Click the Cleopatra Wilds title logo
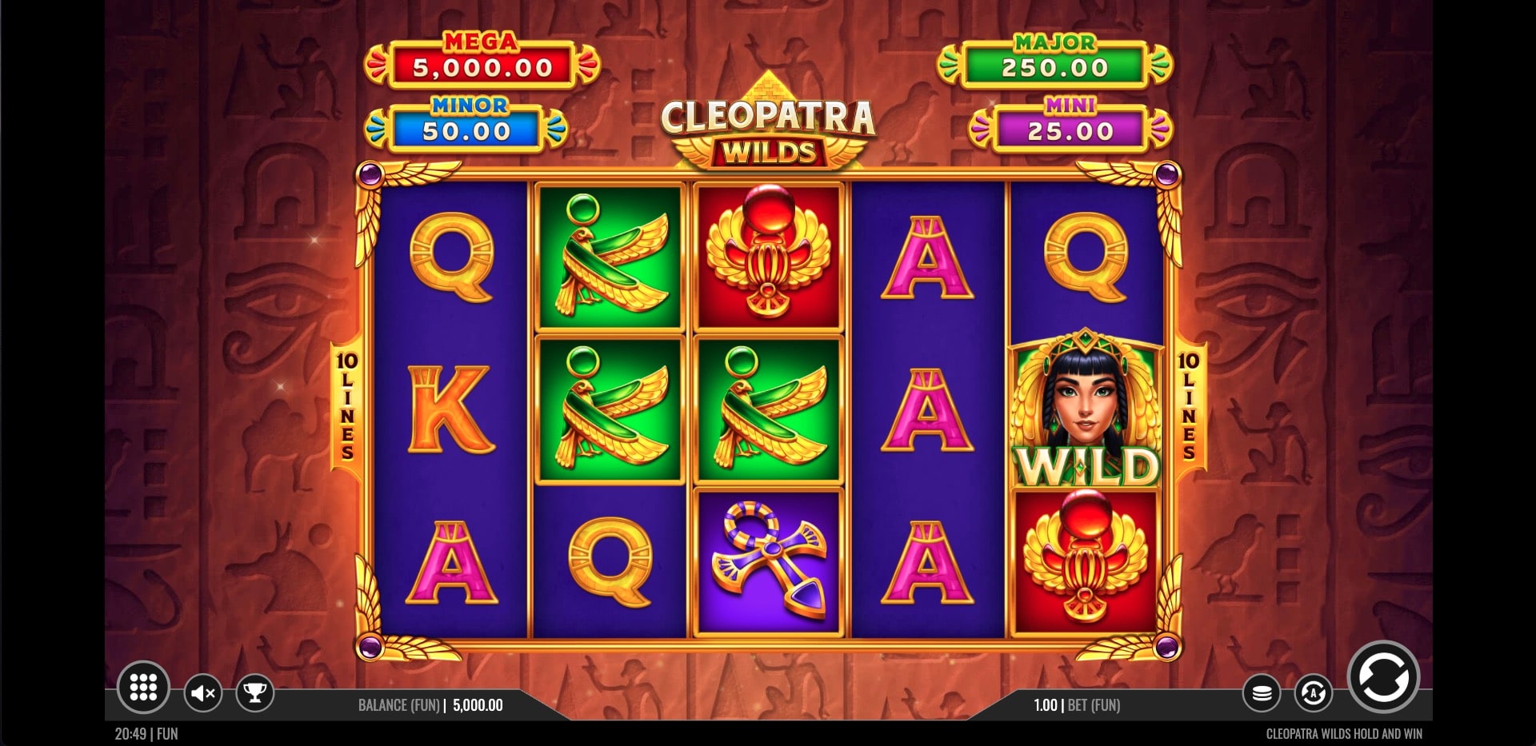Screen dimensions: 1536x746 (x=768, y=128)
